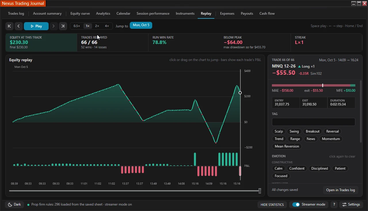Apply the Scalp tag
This screenshot has height=211, width=368.
click(279, 131)
